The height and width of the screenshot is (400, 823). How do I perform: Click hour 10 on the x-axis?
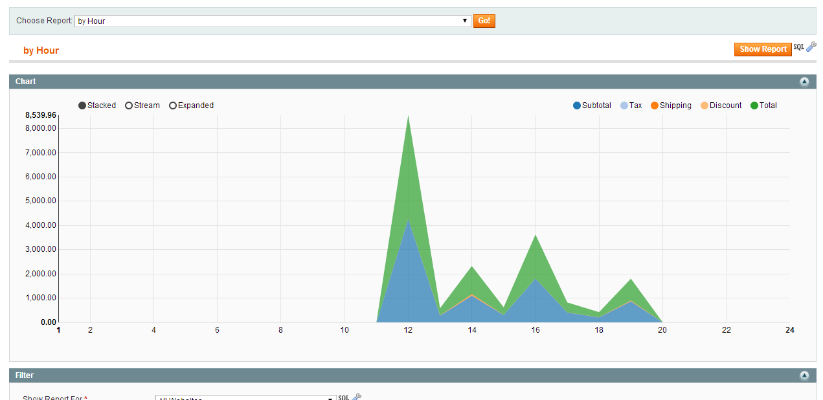click(344, 330)
